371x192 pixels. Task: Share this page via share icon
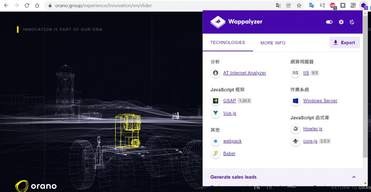point(288,5)
